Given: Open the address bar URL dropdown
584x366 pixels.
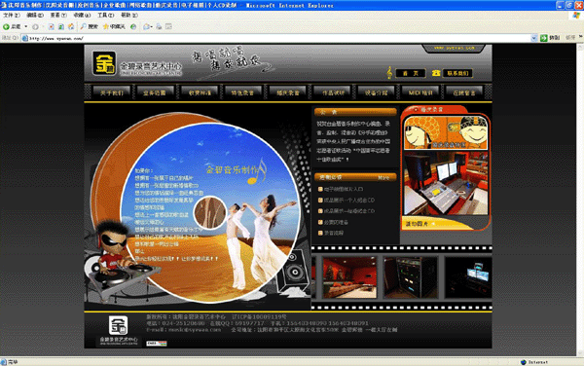Looking at the screenshot, I should click(534, 38).
